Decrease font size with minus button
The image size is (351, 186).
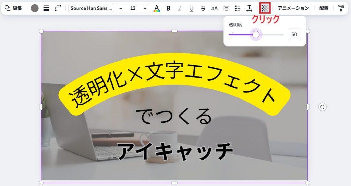(x=121, y=8)
